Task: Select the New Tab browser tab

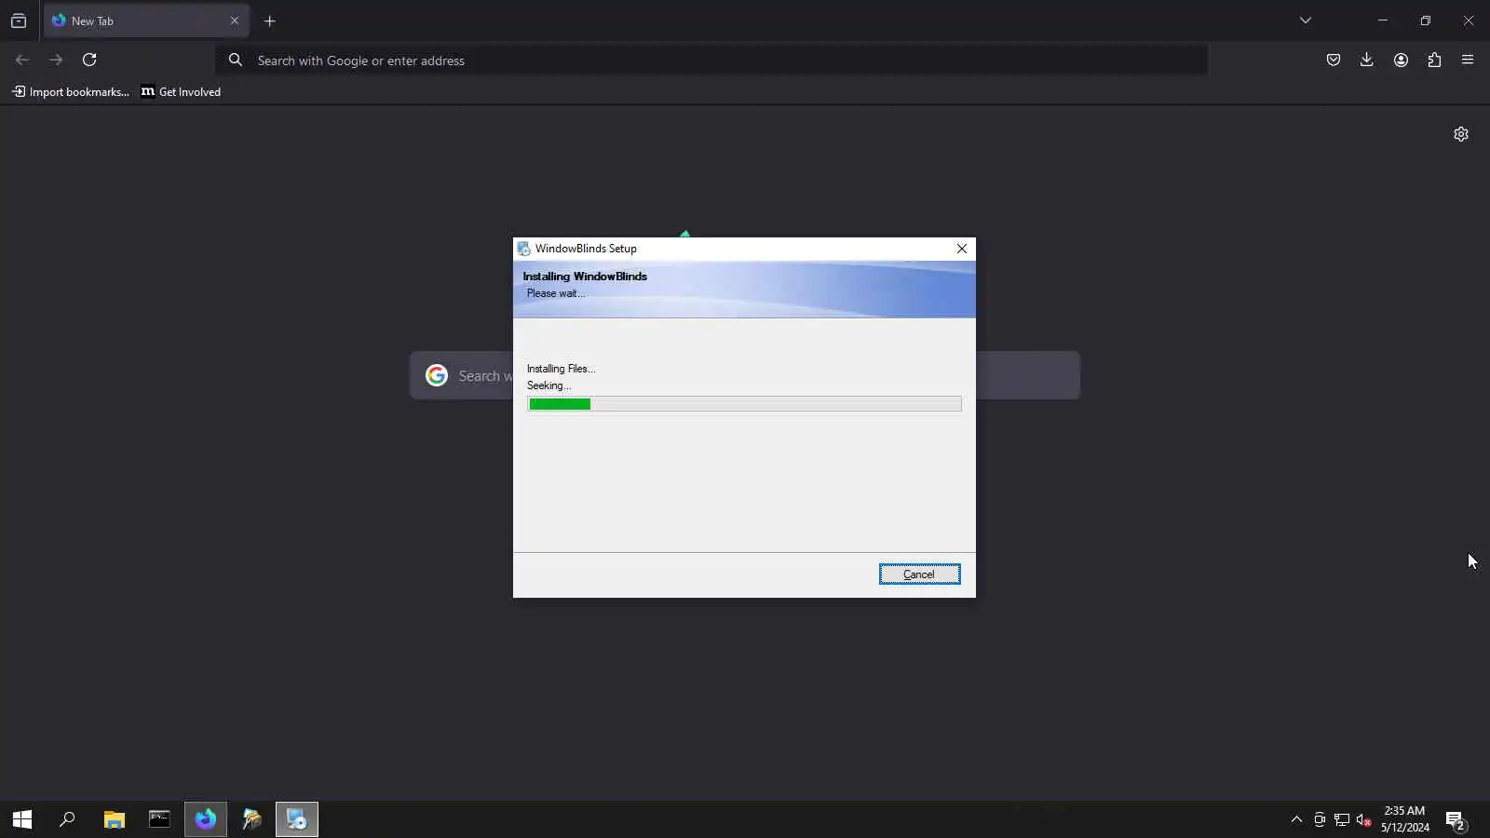Action: 146,20
